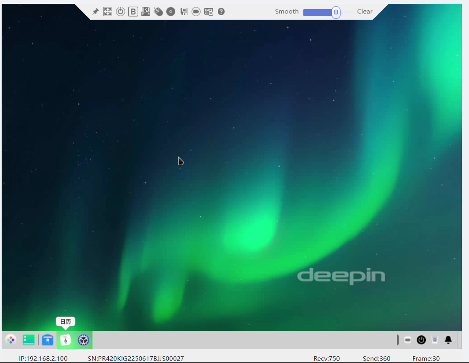Open the virtual CD disc icon
The height and width of the screenshot is (363, 469).
click(x=171, y=12)
